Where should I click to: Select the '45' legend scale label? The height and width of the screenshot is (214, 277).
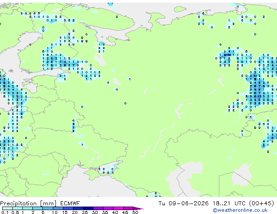pyautogui.click(x=125, y=212)
